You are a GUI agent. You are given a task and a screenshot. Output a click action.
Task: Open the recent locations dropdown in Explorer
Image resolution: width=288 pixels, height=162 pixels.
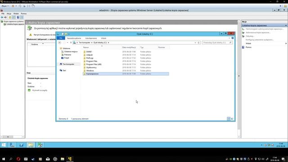tap(67, 43)
